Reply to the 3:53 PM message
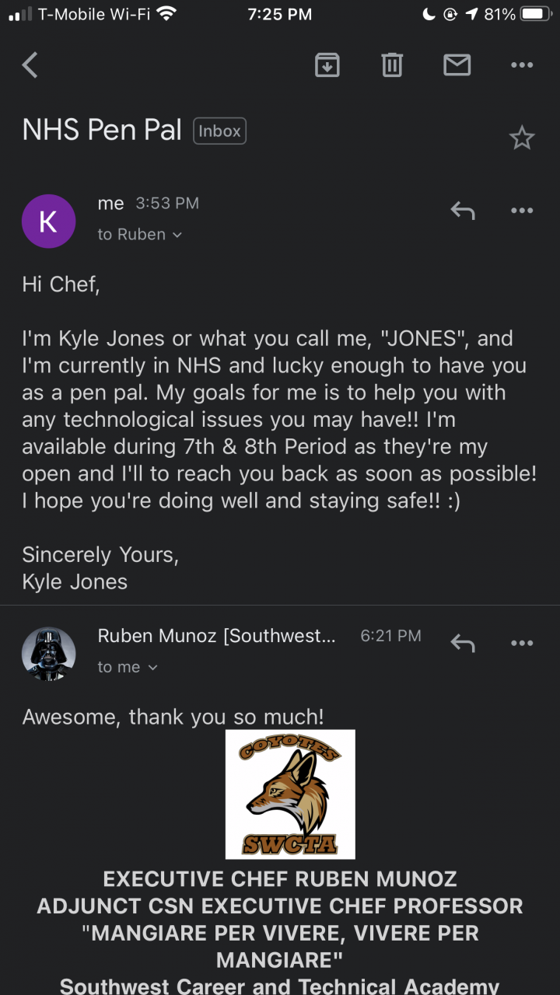The height and width of the screenshot is (995, 560). pos(463,211)
